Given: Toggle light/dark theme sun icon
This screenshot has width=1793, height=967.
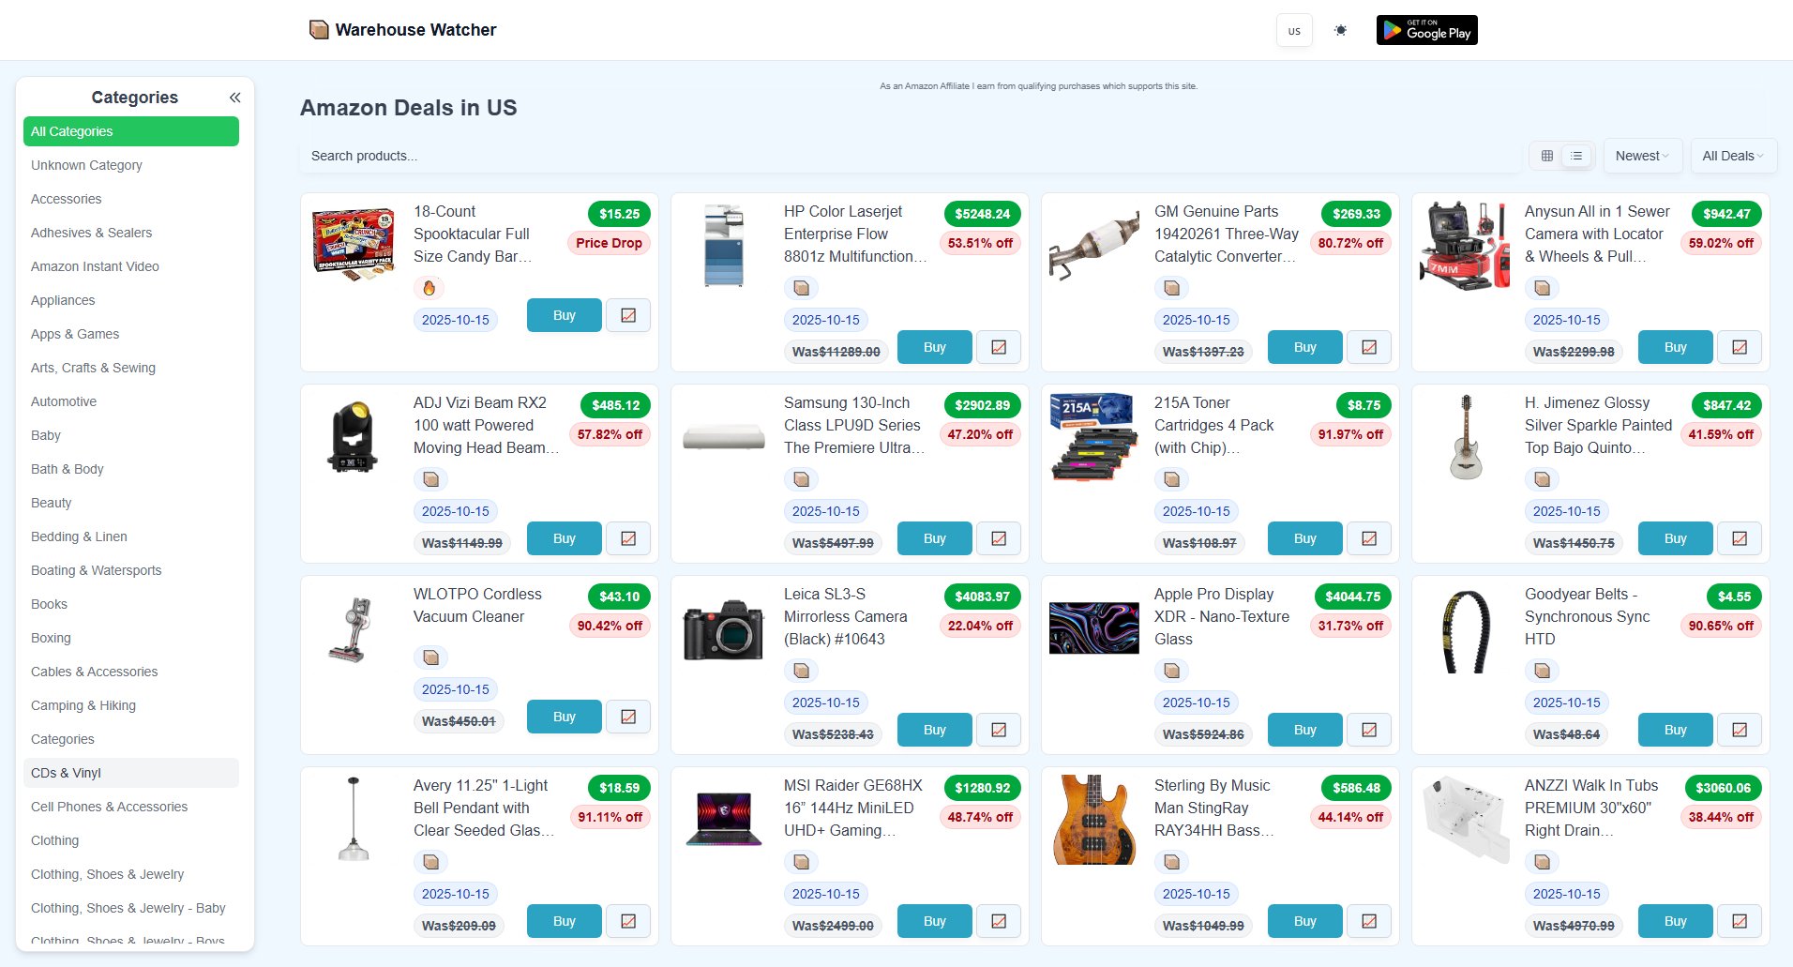Looking at the screenshot, I should tap(1340, 30).
